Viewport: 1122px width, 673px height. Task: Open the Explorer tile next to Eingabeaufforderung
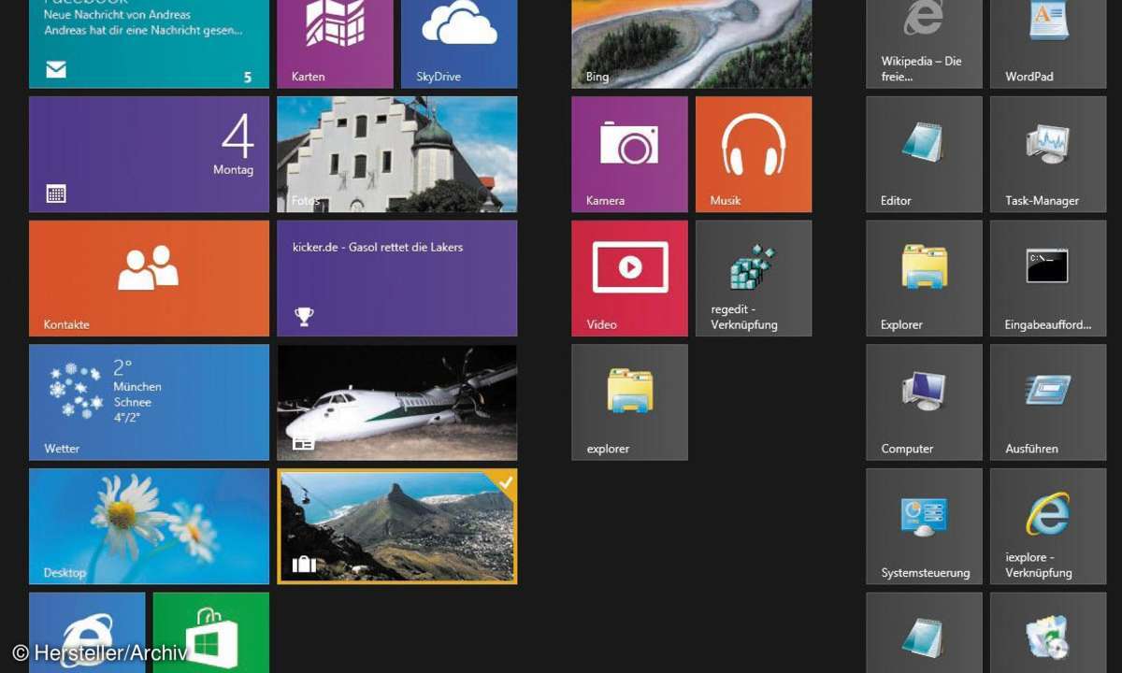(925, 279)
